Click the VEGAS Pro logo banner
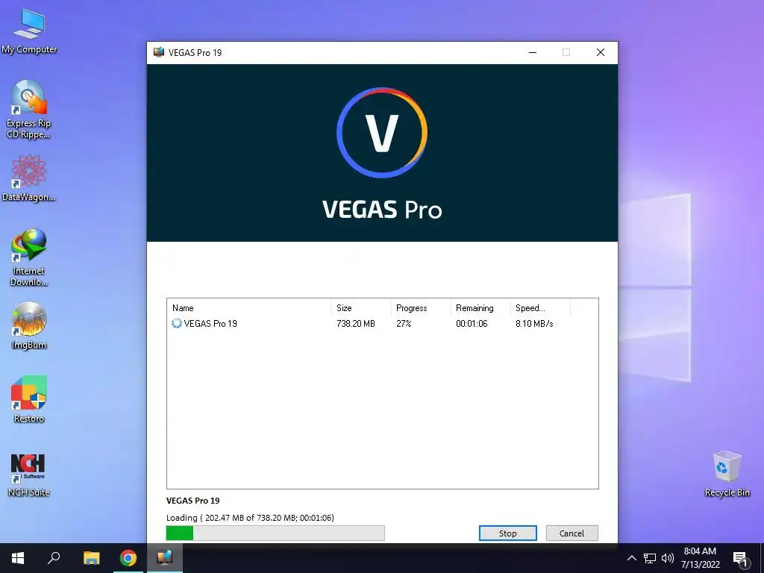Screen dimensions: 764x573 [382, 153]
